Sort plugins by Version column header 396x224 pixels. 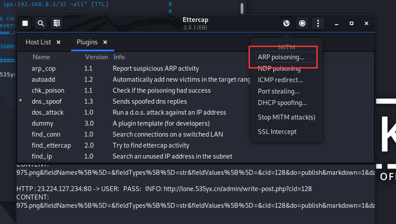[x=96, y=57]
